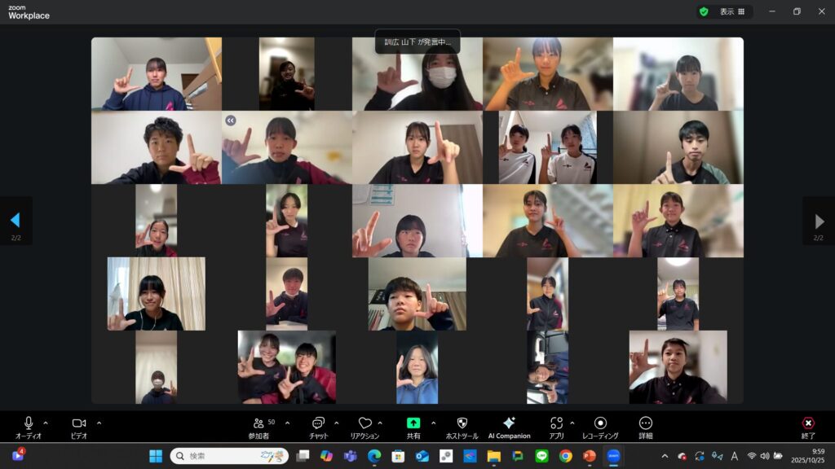Expand video options chevron
This screenshot has width=835, height=469.
[99, 423]
